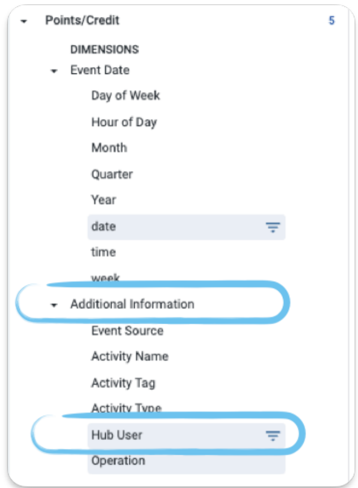358x488 pixels.
Task: Collapse the Points/Credit section arrow
Action: pyautogui.click(x=24, y=21)
